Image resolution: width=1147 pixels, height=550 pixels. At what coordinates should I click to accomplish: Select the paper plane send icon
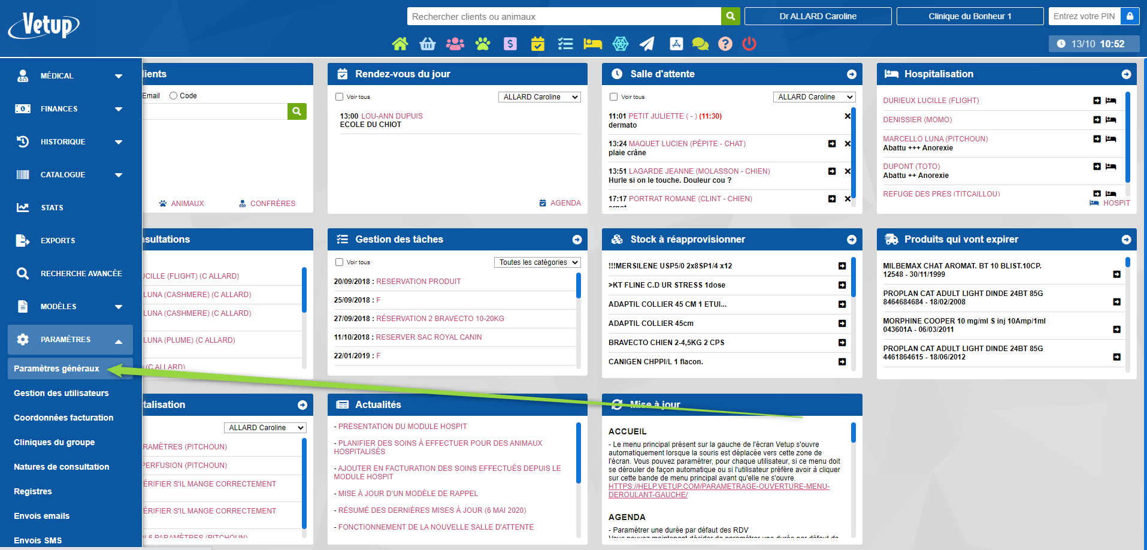[x=647, y=44]
